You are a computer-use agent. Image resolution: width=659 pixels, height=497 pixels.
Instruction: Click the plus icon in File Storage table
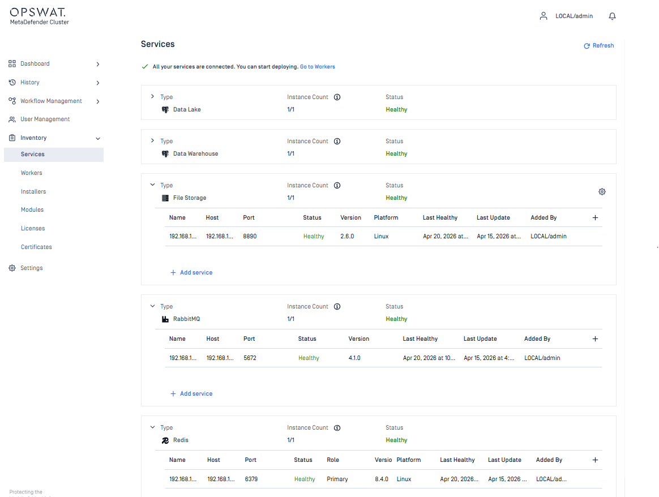click(595, 218)
